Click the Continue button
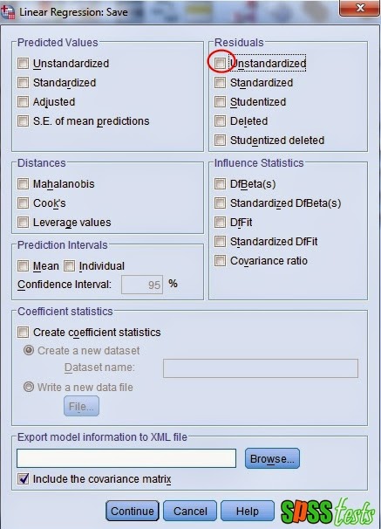Image resolution: width=381 pixels, height=529 pixels. (x=132, y=511)
